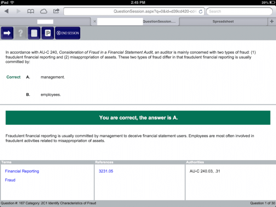Open the bookmarks book icon

click(x=31, y=11)
